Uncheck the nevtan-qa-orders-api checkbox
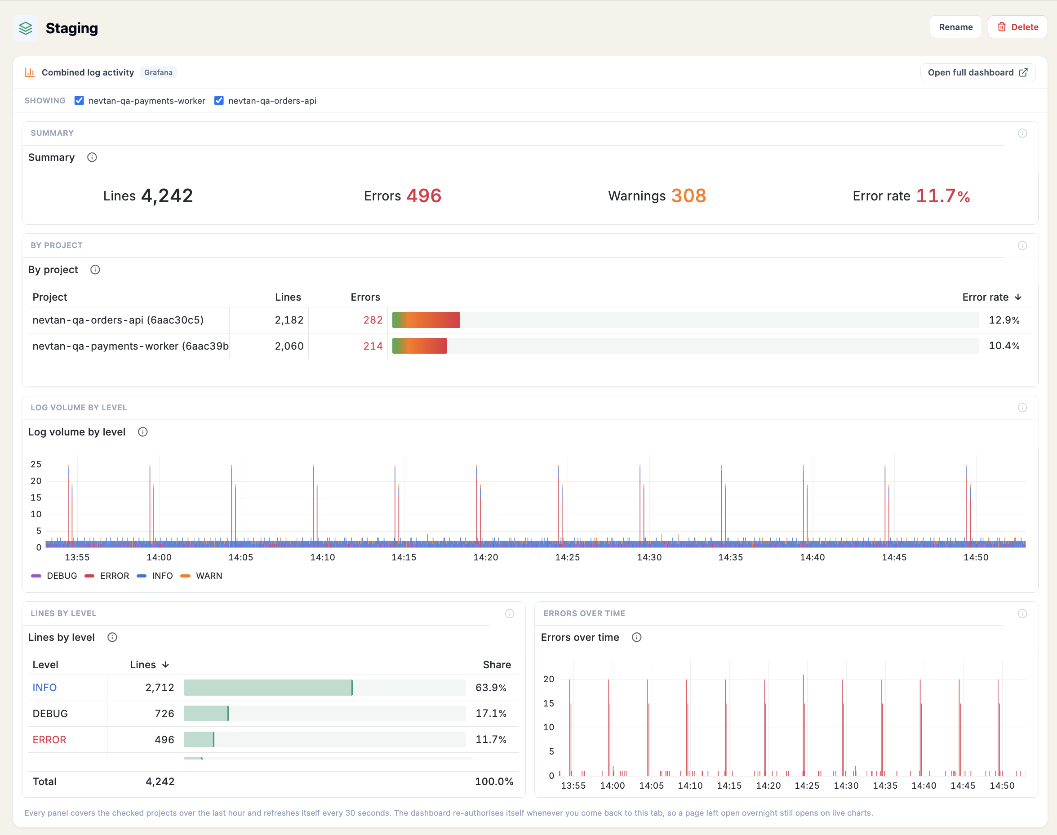This screenshot has height=835, width=1057. point(219,101)
